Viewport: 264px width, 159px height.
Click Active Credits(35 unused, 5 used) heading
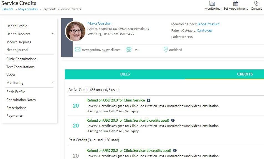pos(94,90)
